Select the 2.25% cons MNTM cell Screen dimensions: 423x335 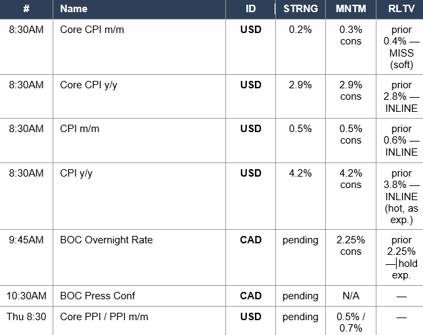pos(351,257)
